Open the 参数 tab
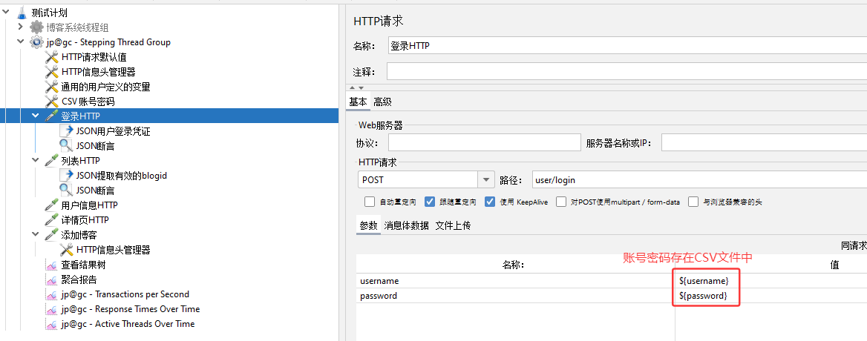 [368, 225]
